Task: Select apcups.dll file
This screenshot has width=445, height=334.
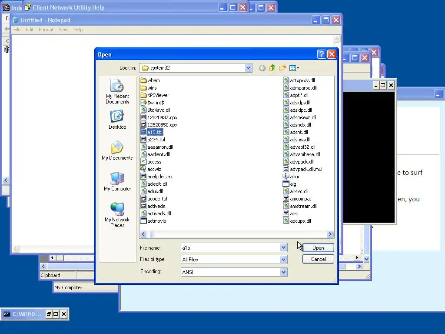Action: tap(297, 220)
